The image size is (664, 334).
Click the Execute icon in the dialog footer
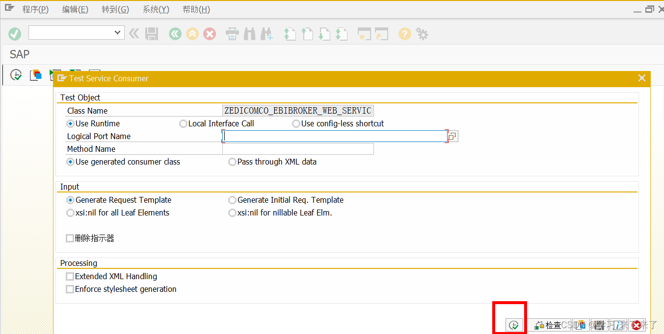click(513, 325)
